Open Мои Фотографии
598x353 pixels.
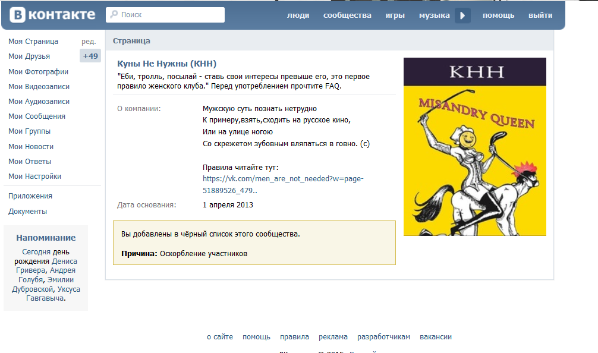[38, 72]
